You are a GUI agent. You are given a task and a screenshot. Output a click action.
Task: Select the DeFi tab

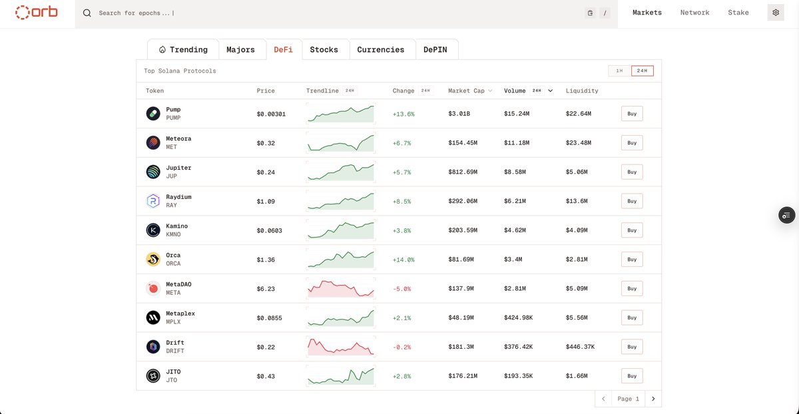[283, 49]
